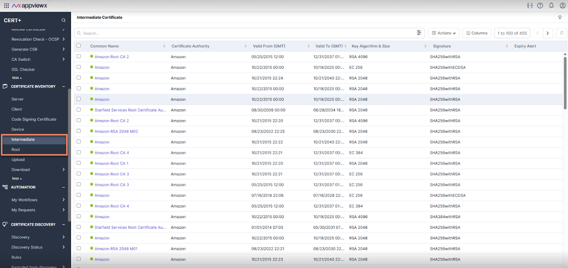Collapse the Certificate Inventory section
The height and width of the screenshot is (268, 568).
point(64,86)
